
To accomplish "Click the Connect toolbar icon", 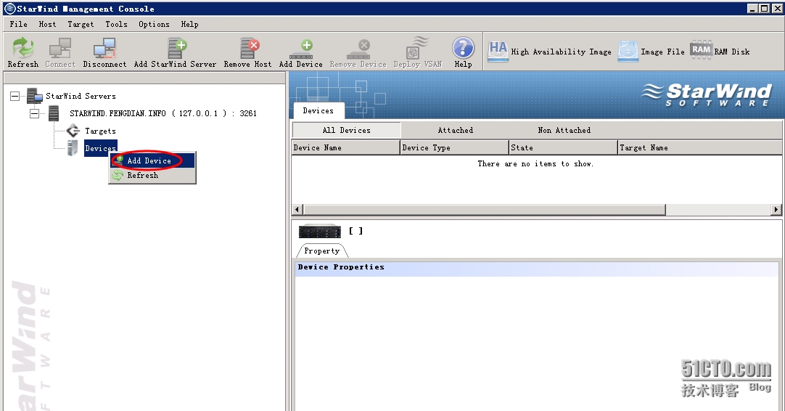I will (x=60, y=48).
